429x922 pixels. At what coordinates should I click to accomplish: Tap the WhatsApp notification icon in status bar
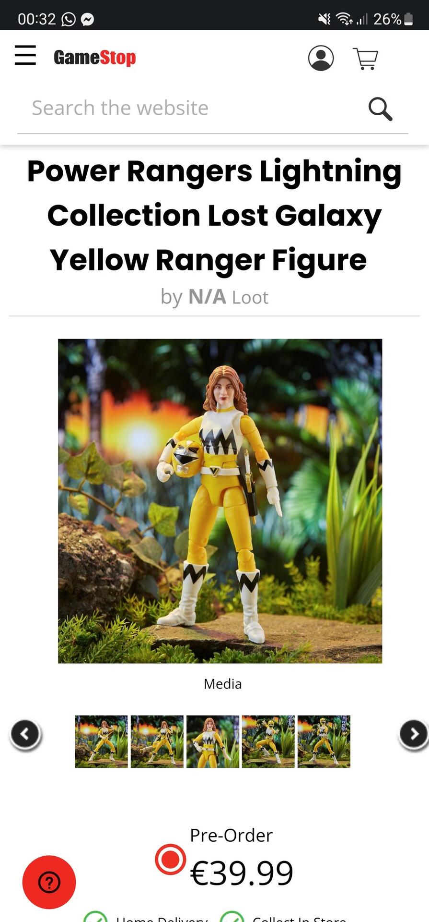point(69,19)
